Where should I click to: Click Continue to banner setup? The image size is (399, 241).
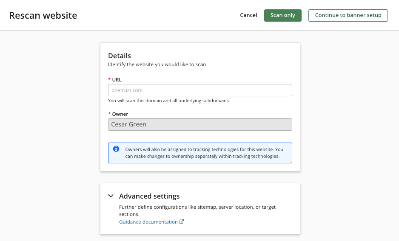(348, 16)
